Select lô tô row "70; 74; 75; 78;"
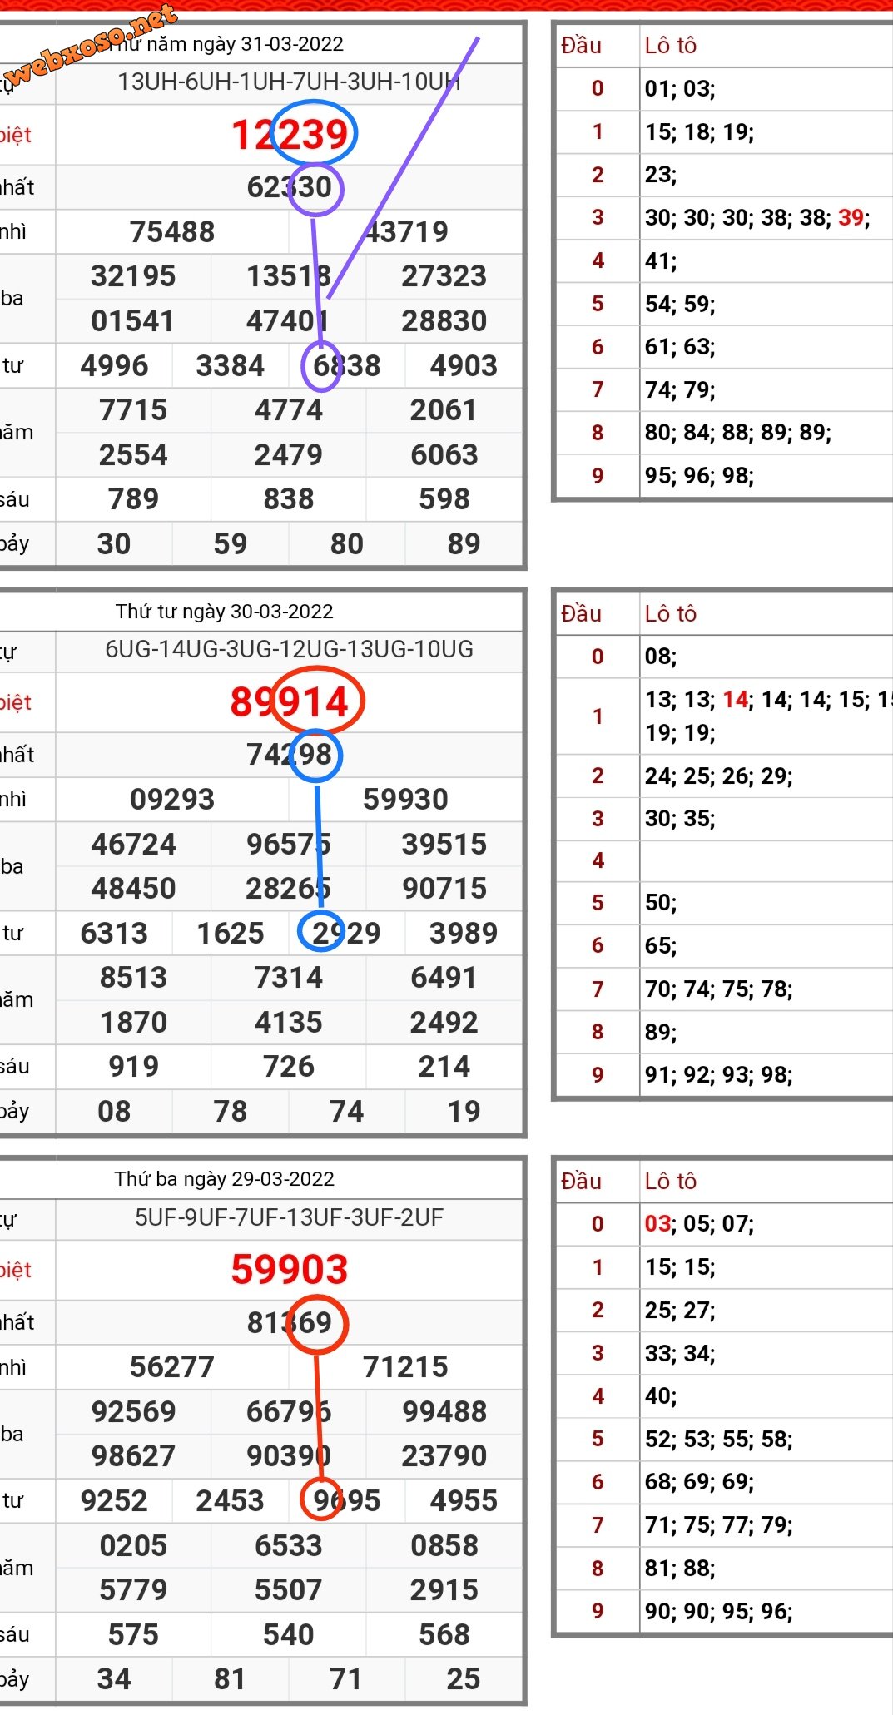Viewport: 893px width, 1715px height. pyautogui.click(x=719, y=989)
